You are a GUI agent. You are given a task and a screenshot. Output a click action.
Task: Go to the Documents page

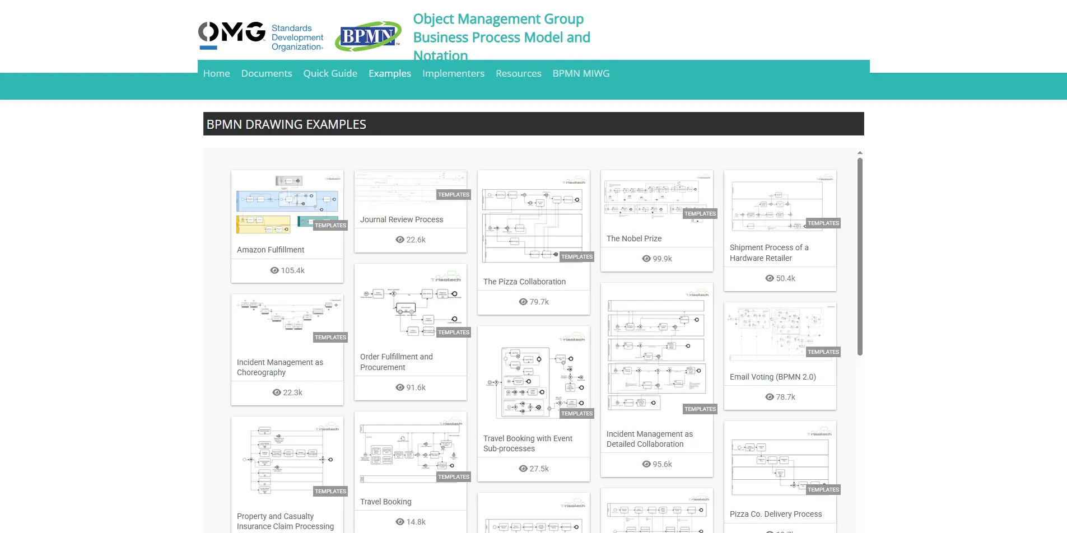[267, 73]
